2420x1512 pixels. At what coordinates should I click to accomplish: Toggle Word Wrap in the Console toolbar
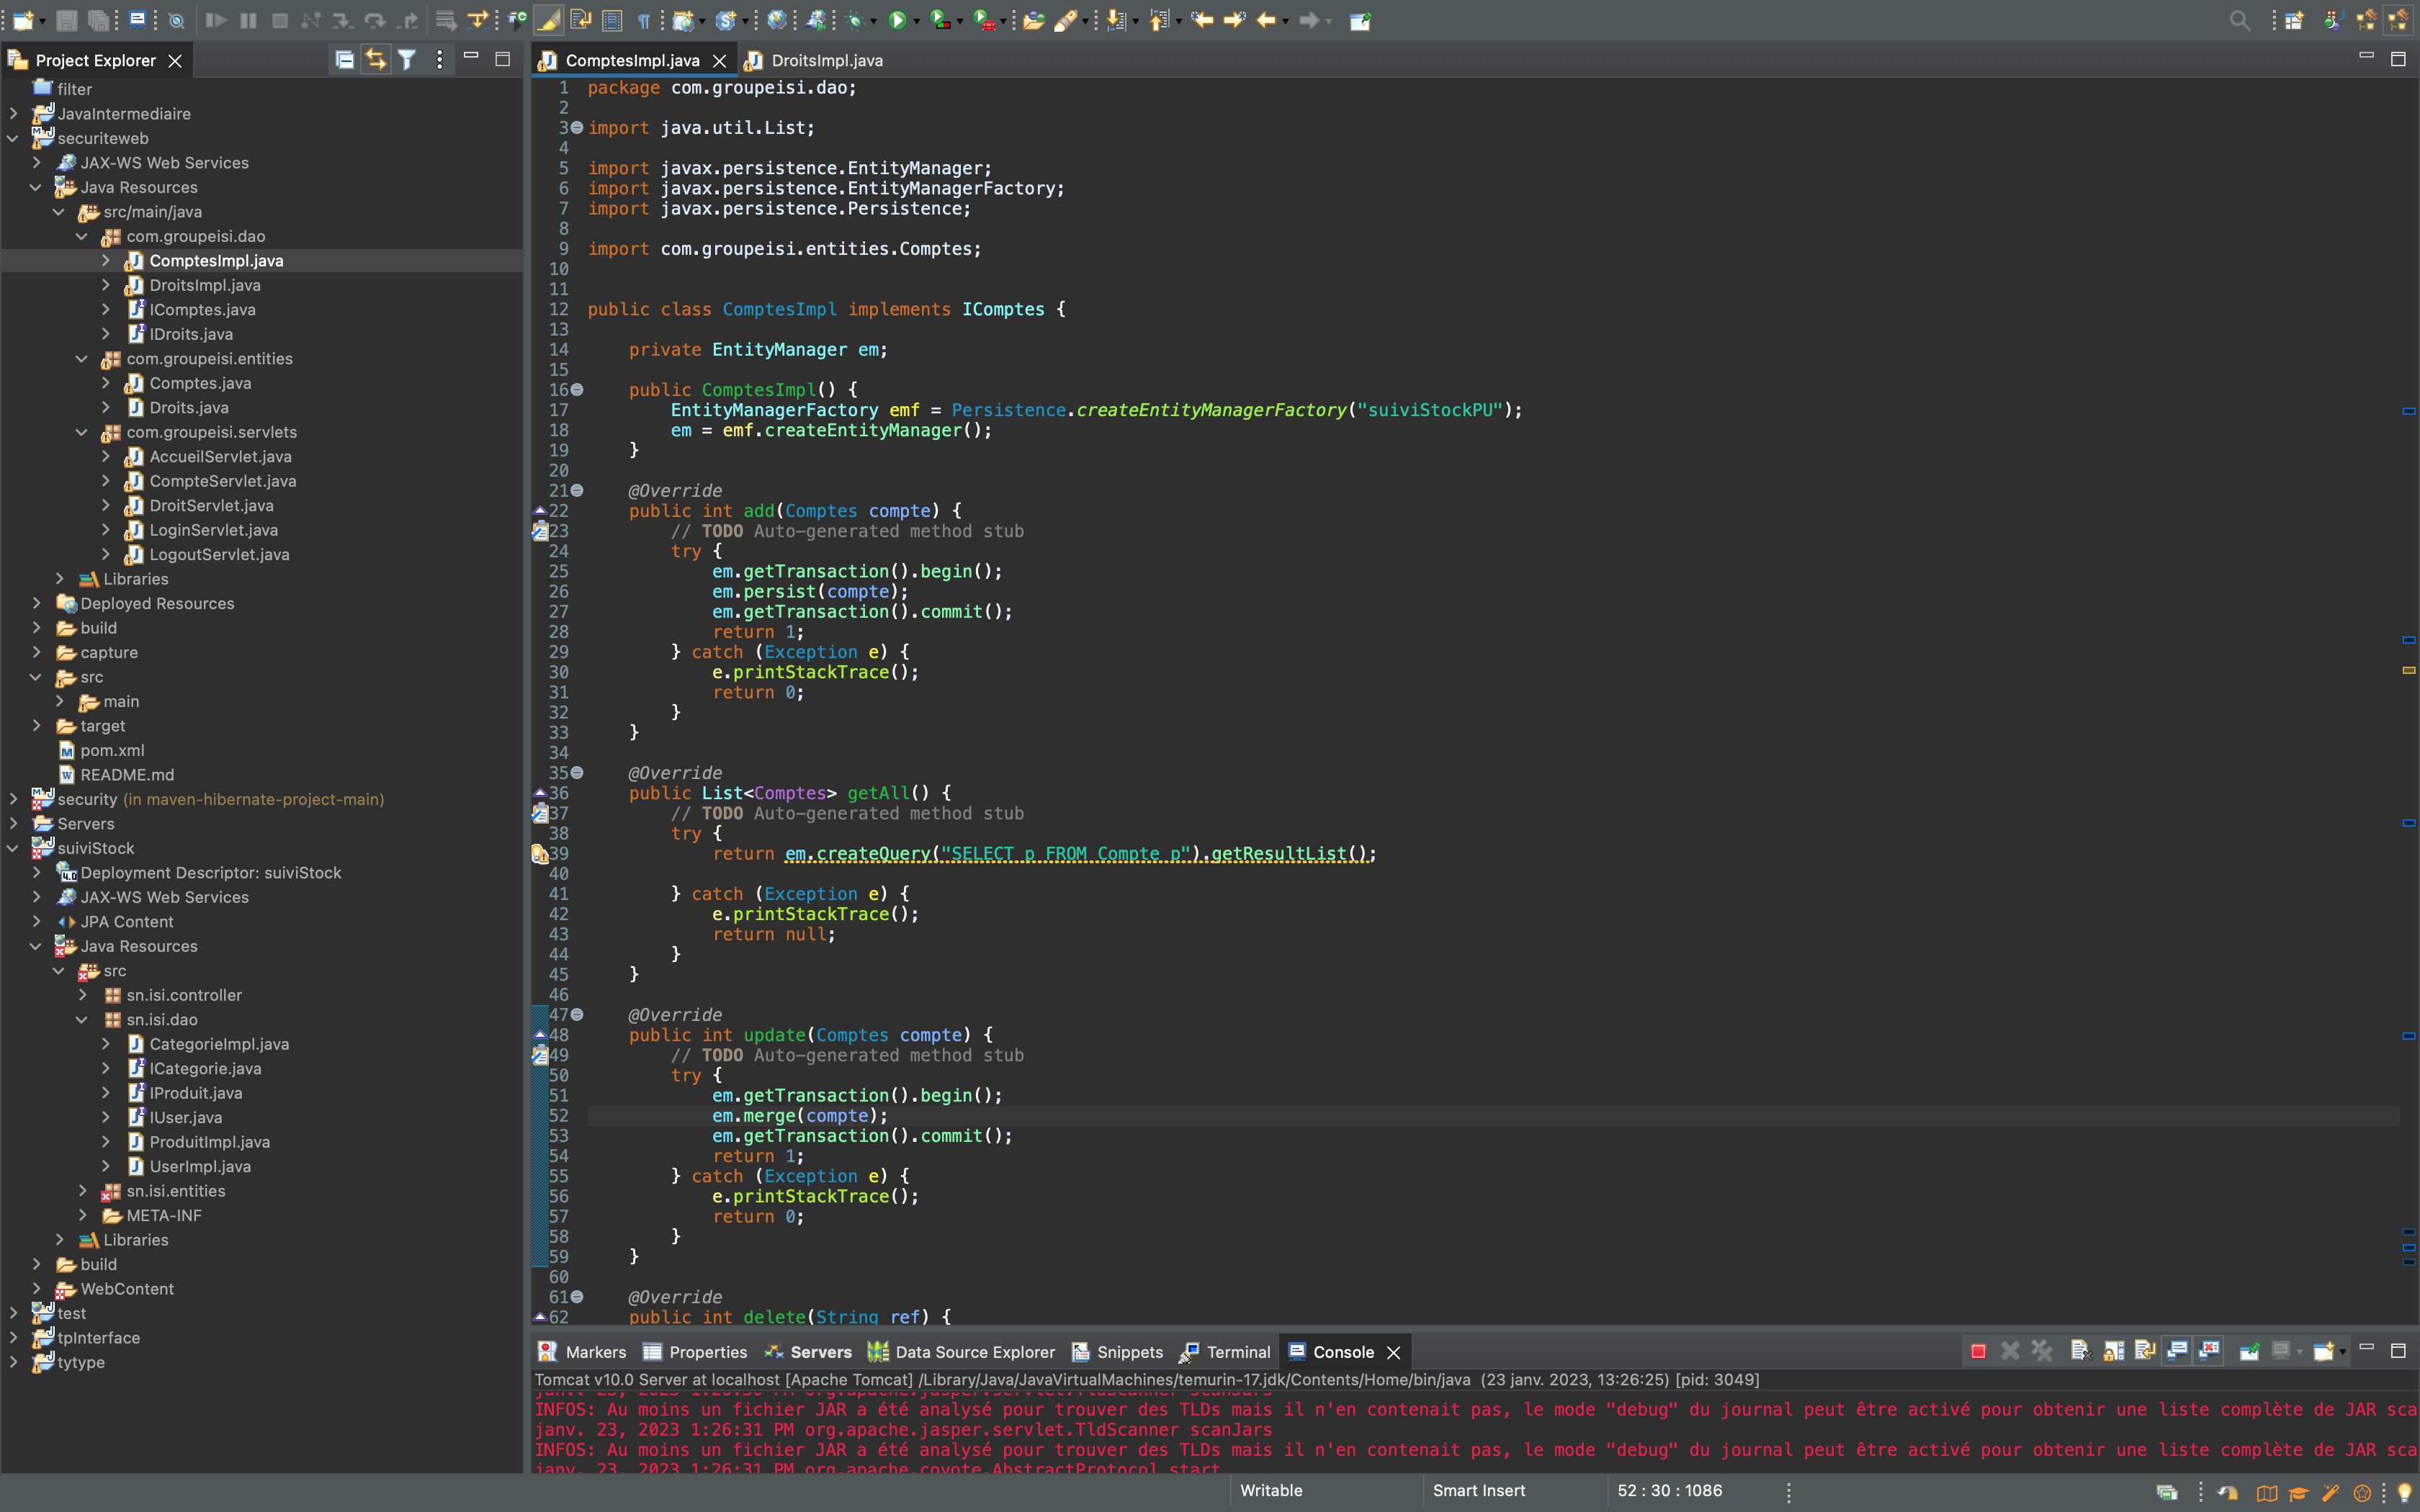click(x=2144, y=1352)
